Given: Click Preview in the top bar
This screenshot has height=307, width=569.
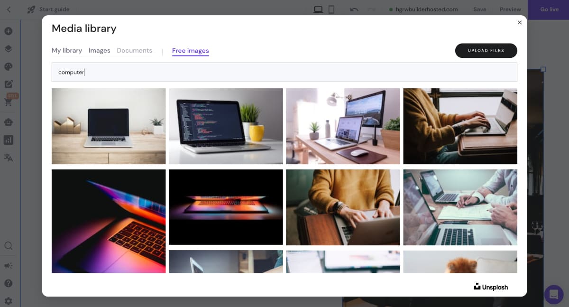Looking at the screenshot, I should (x=510, y=9).
